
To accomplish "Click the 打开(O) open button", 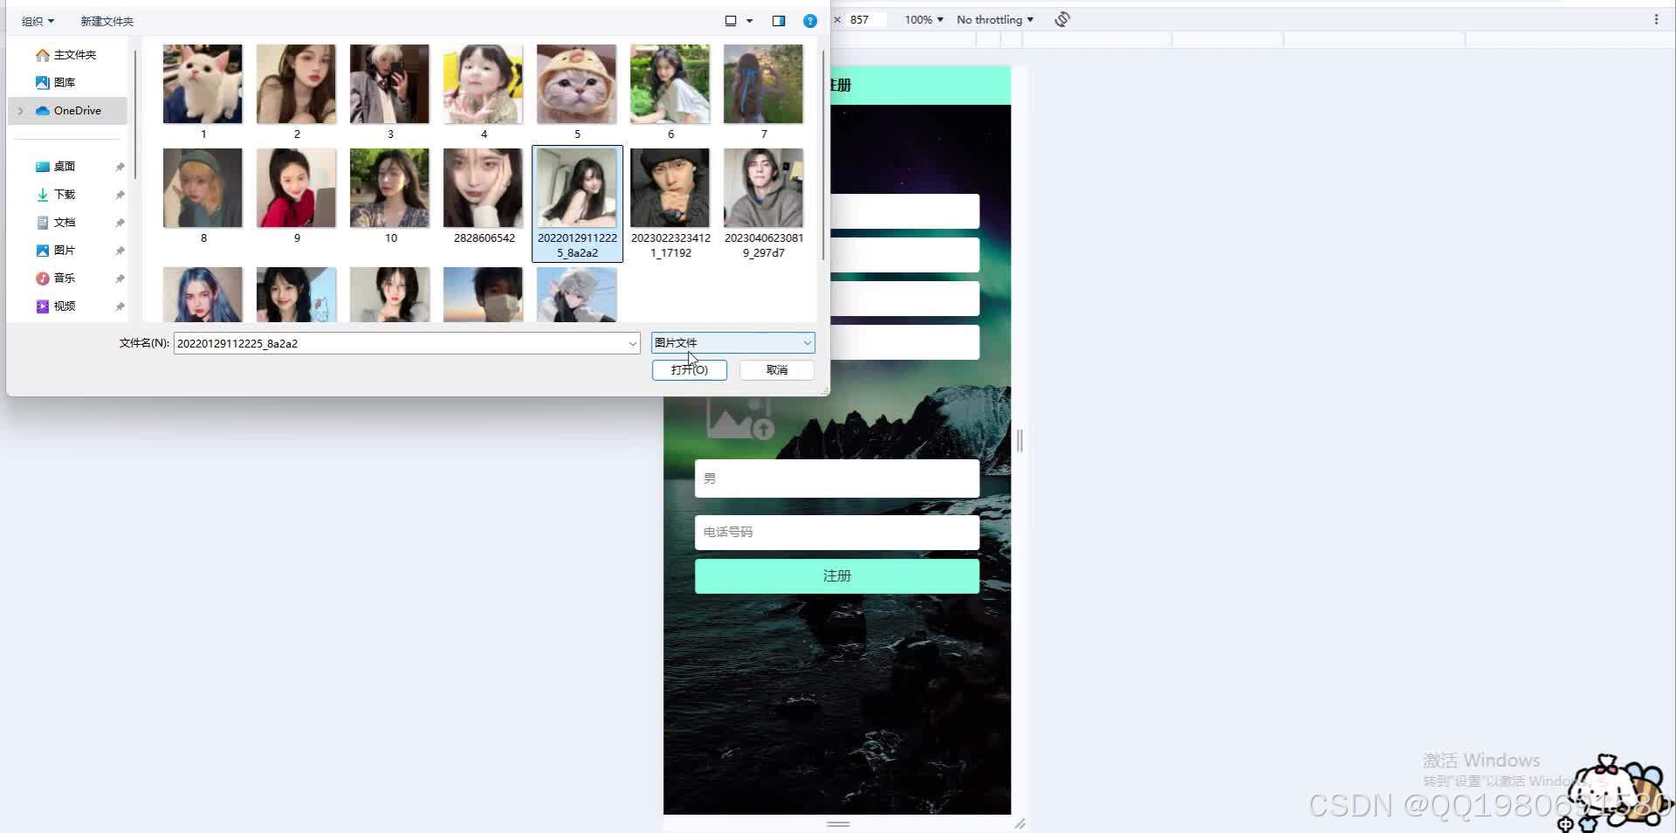I will 689,369.
